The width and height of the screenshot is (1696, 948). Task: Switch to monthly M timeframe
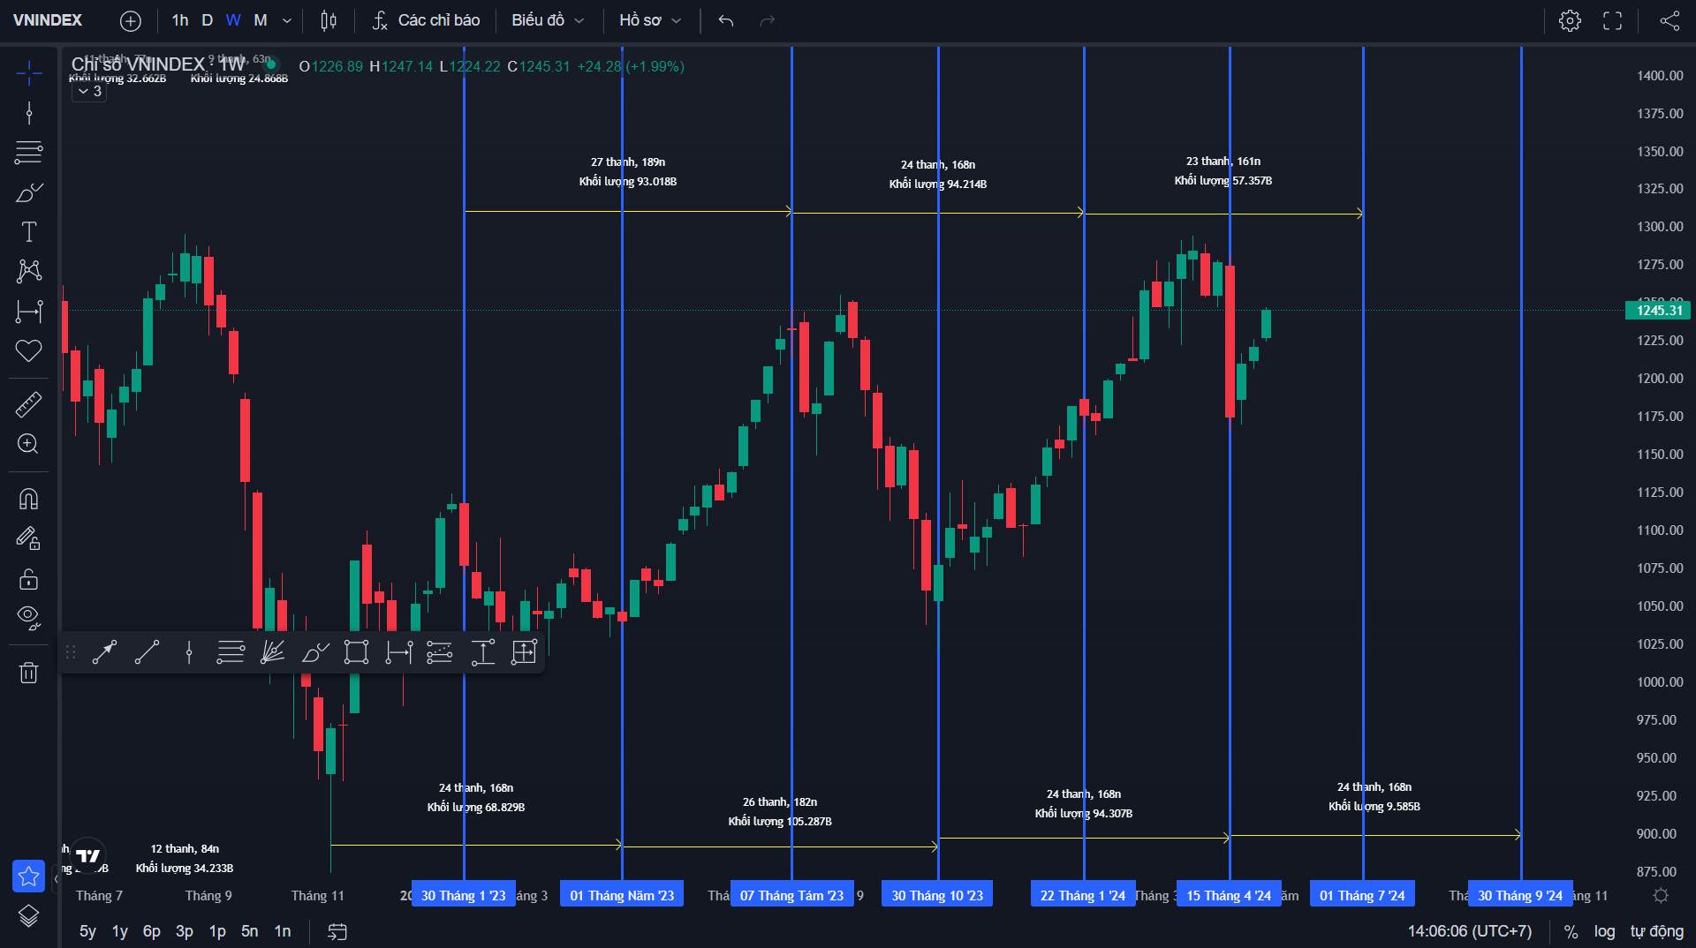pyautogui.click(x=261, y=20)
